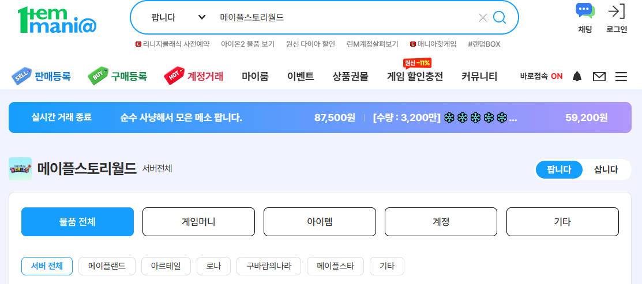The image size is (642, 284).
Task: Select the 아이템 category tab
Action: 320,222
